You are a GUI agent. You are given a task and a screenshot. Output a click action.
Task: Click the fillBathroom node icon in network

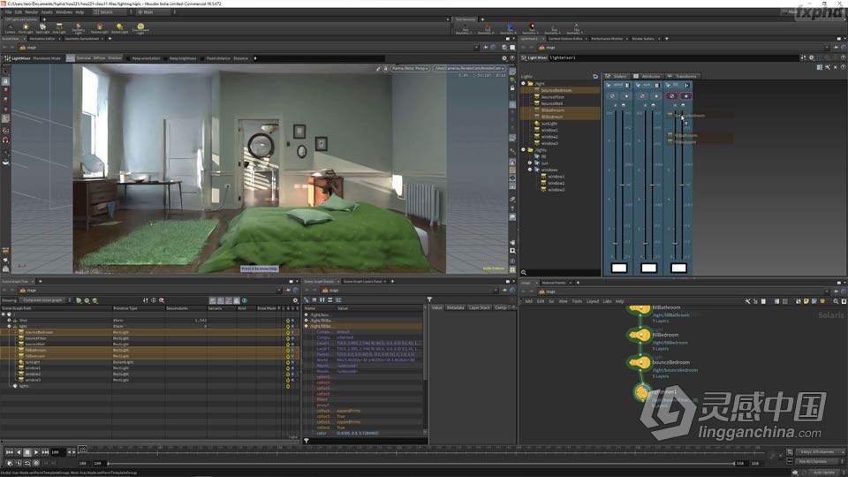[x=641, y=308]
